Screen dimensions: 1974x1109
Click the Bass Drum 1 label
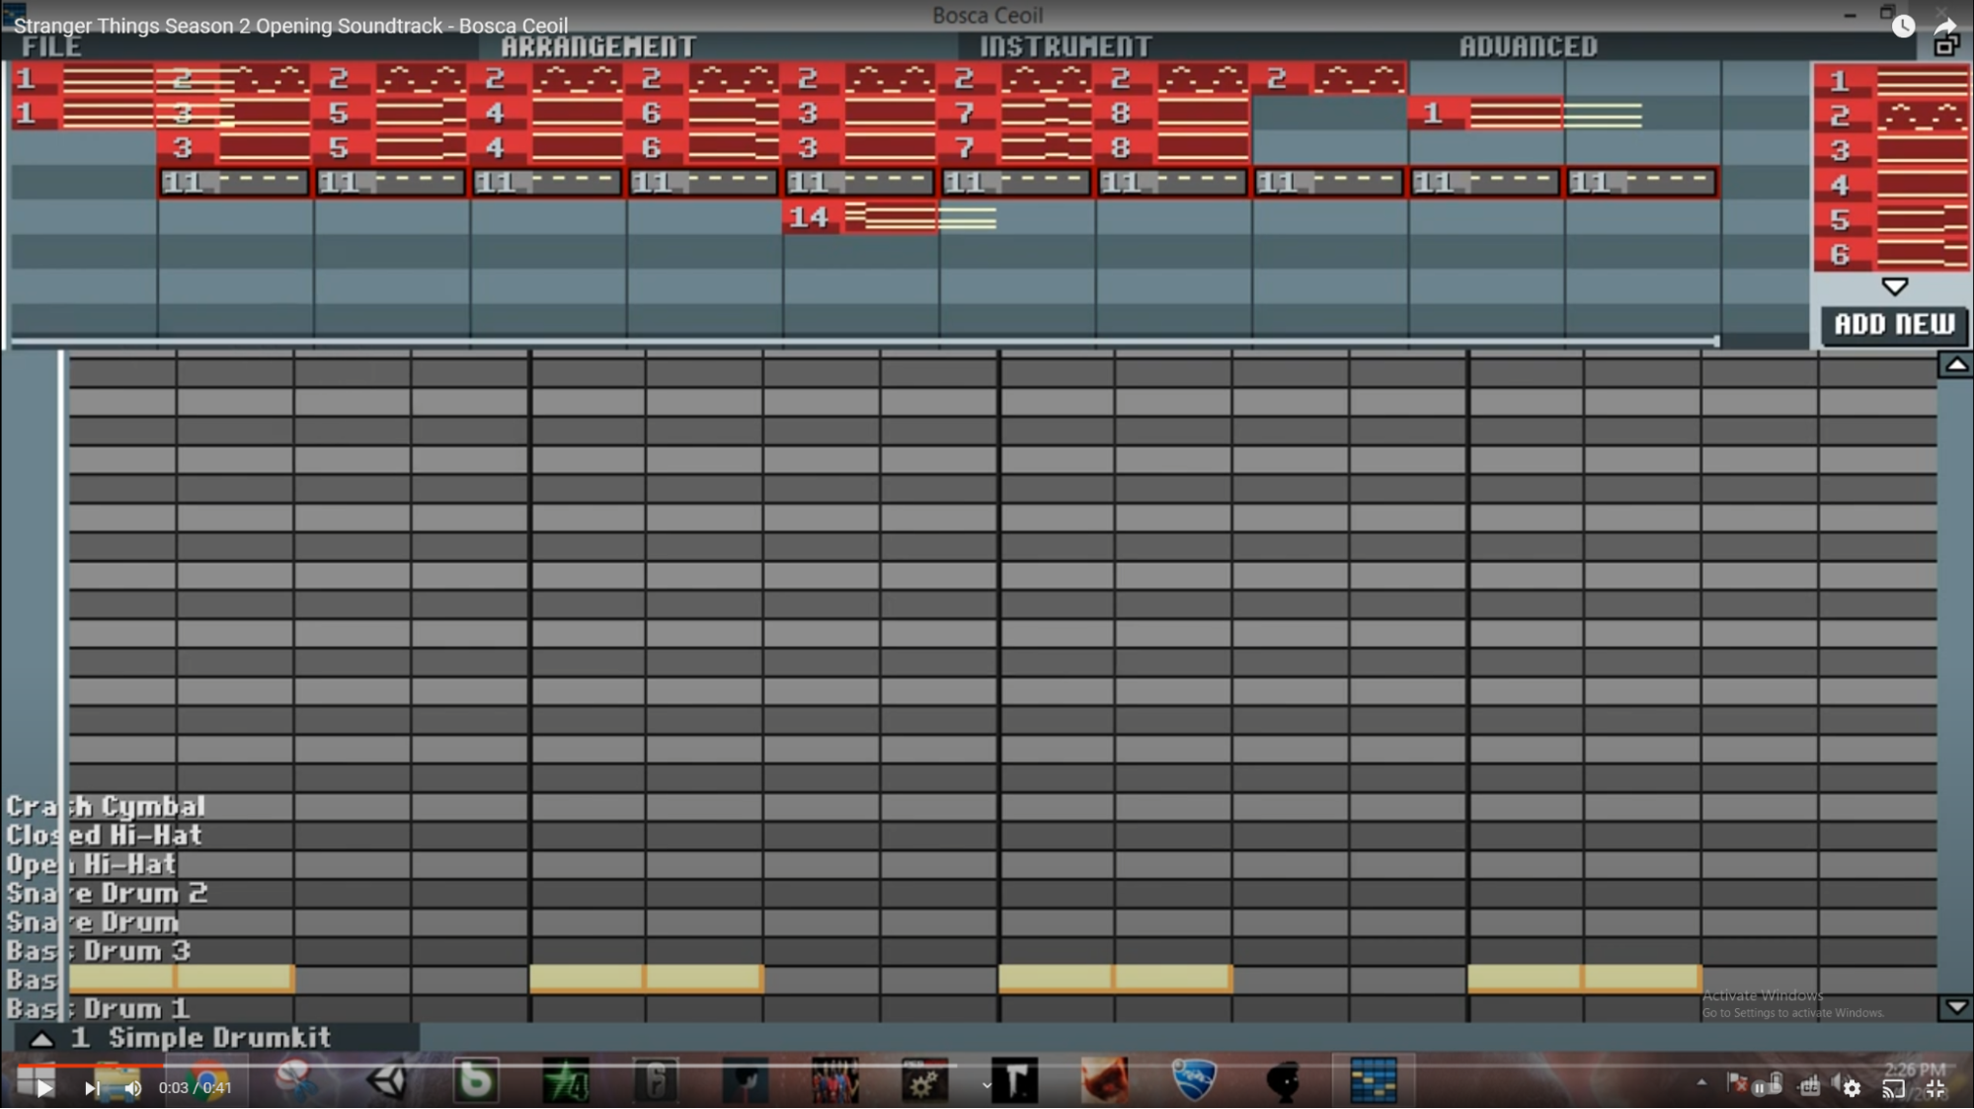[97, 1009]
